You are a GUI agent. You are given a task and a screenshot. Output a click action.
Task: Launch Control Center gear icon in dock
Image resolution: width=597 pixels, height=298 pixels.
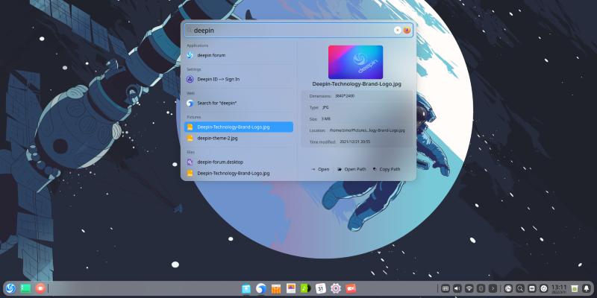click(336, 288)
